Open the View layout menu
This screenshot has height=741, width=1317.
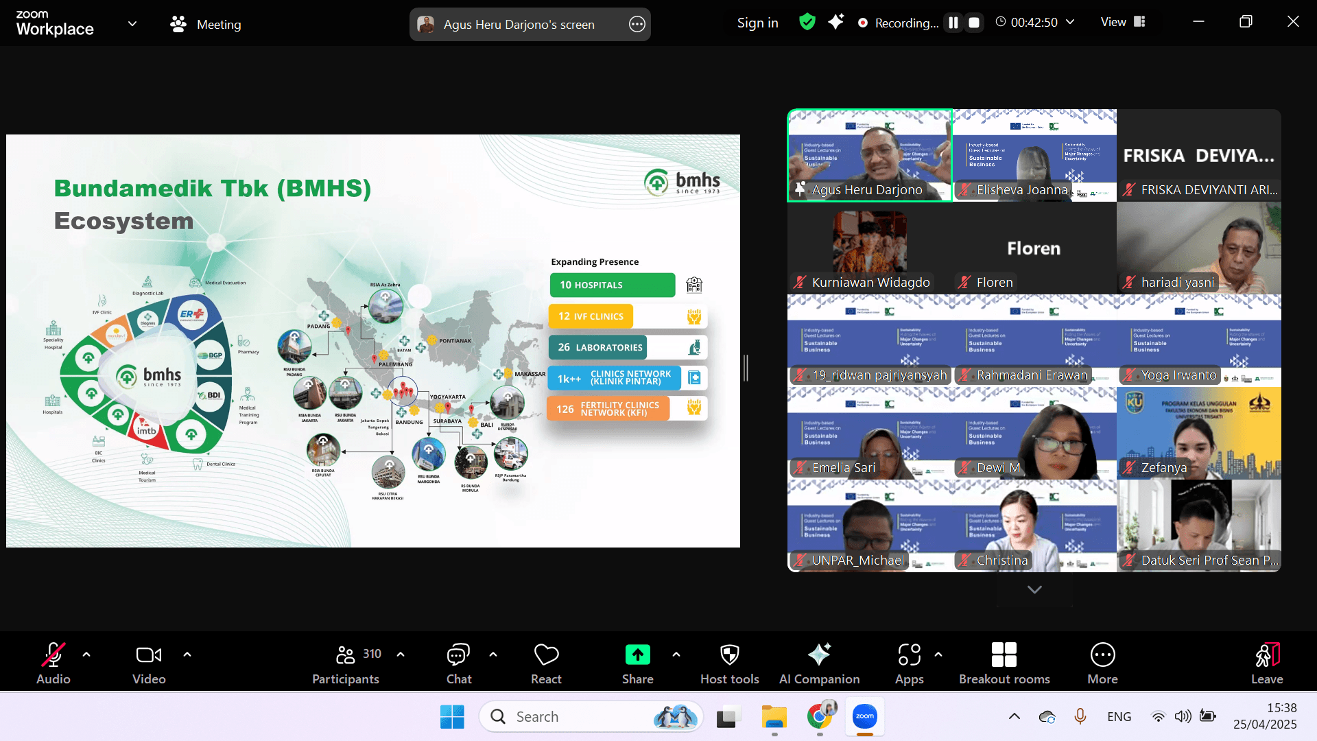click(x=1123, y=22)
